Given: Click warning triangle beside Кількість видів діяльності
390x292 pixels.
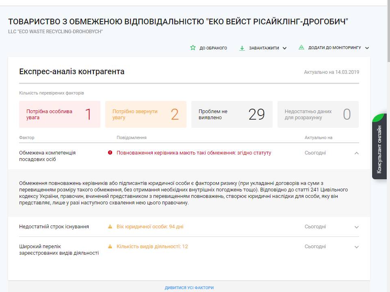Looking at the screenshot, I should coord(110,246).
